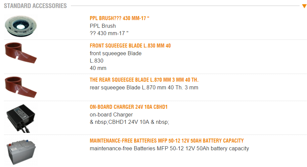
Task: Select the On-Board Charger 24V 10A CBHD1 title
Action: pyautogui.click(x=129, y=107)
